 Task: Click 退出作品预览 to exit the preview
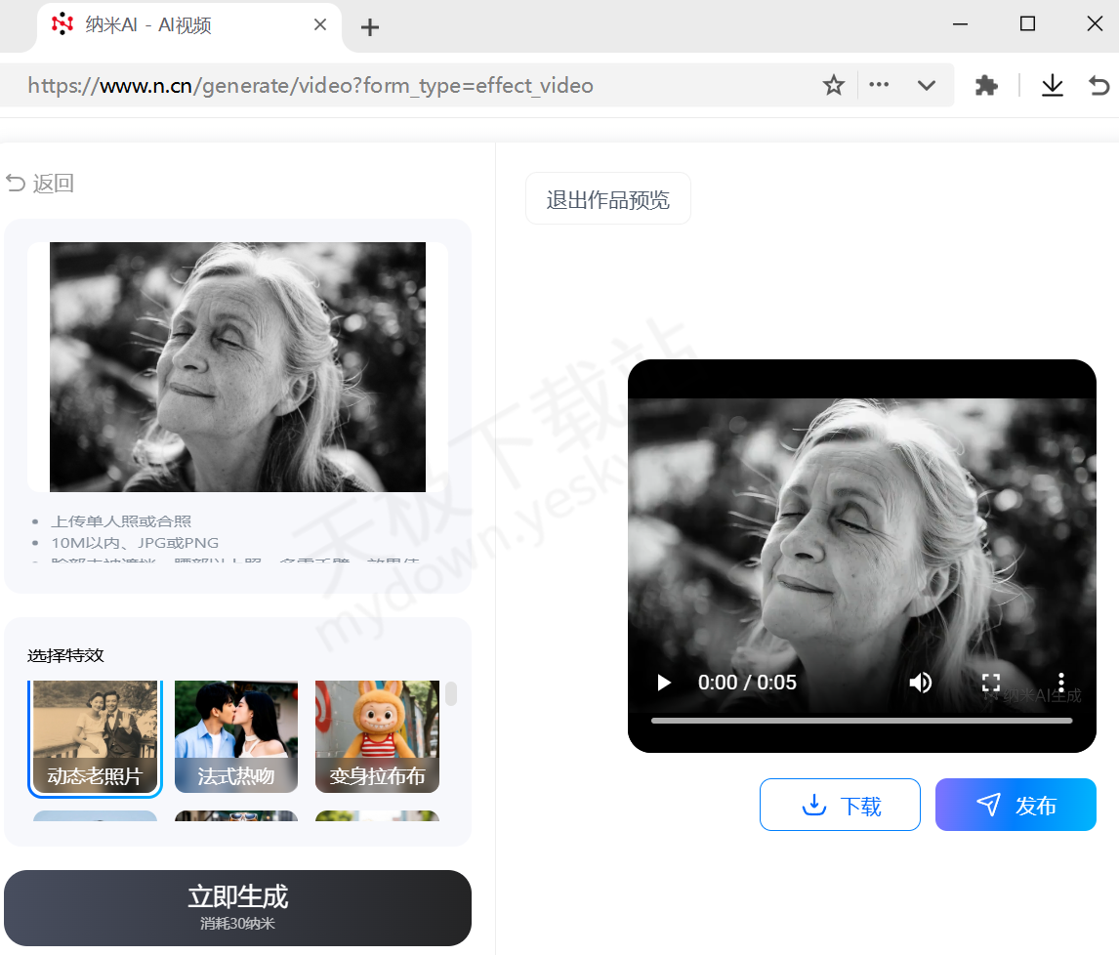(x=607, y=199)
